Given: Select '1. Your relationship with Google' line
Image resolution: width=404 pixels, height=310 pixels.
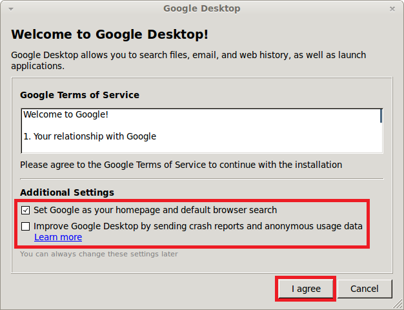Looking at the screenshot, I should 90,136.
